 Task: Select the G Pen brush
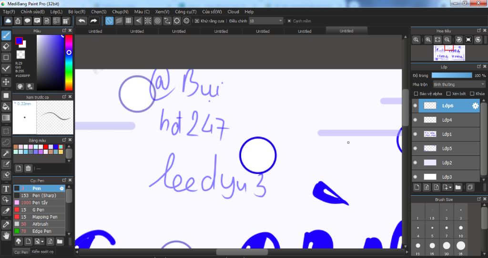coord(39,210)
